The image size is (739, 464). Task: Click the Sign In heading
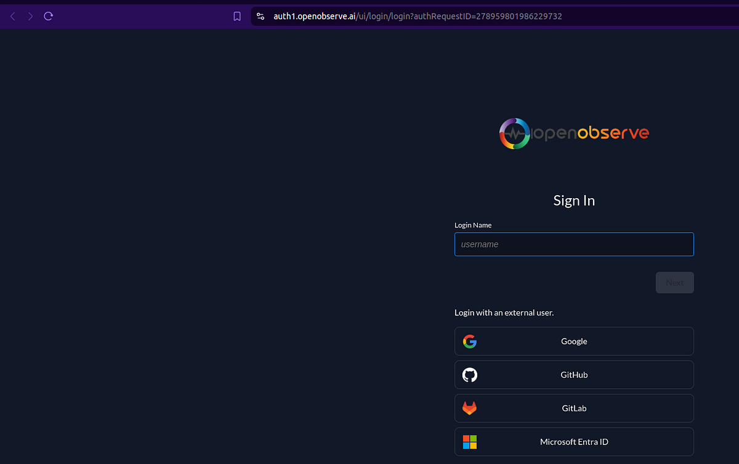[x=574, y=200]
